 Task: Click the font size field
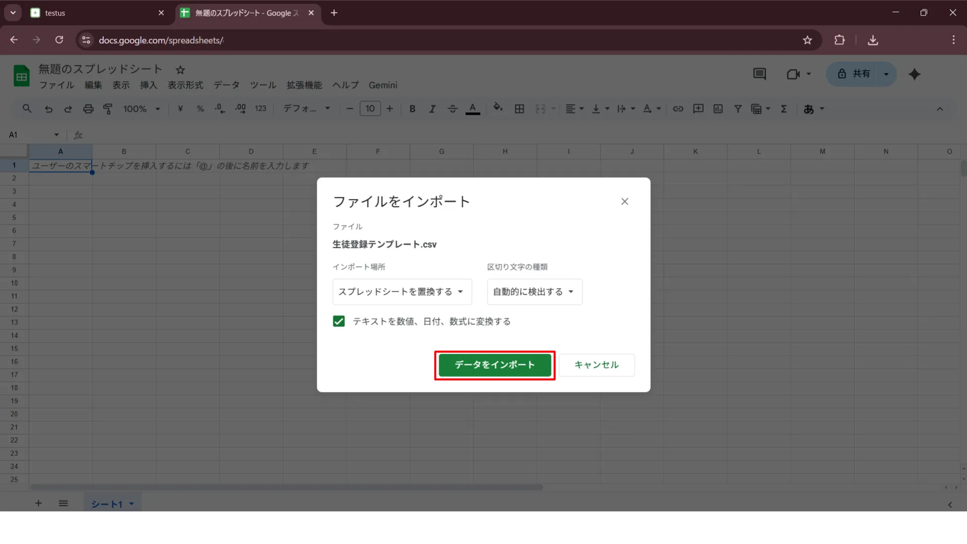(370, 109)
